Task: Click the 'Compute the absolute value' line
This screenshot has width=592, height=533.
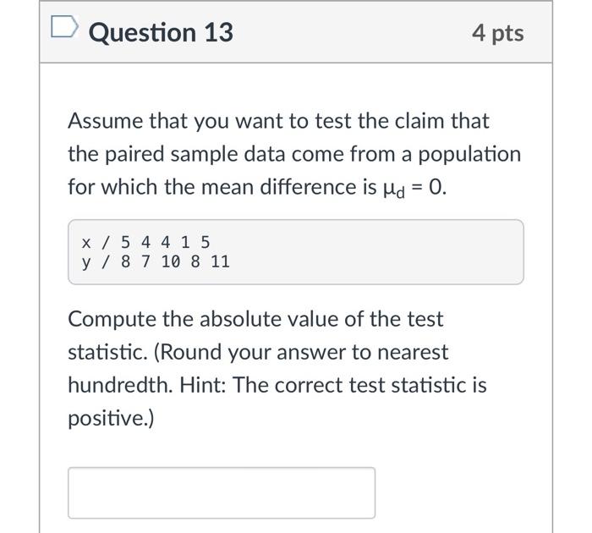Action: (x=255, y=320)
